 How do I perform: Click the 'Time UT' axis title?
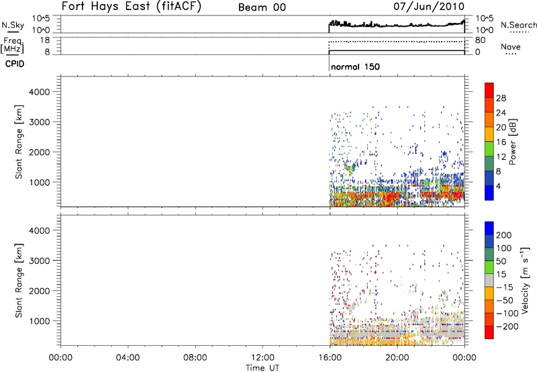pos(262,368)
